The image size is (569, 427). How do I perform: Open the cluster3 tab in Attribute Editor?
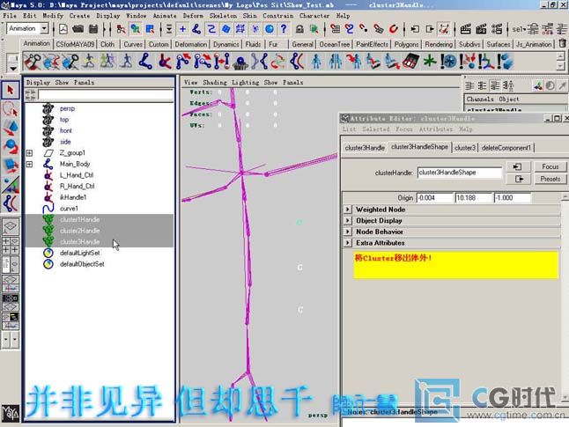[x=465, y=148]
